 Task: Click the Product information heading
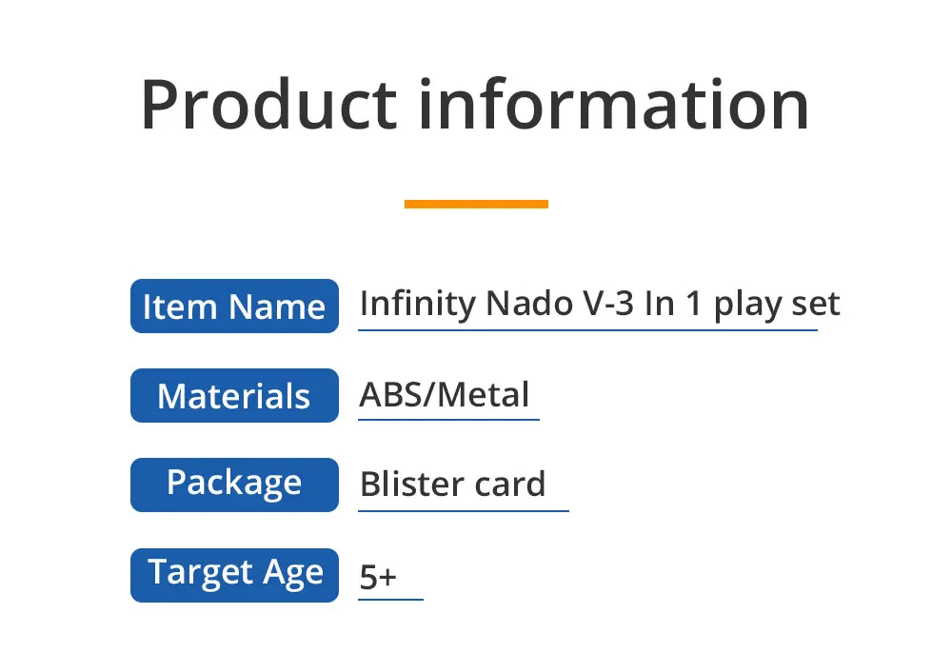pyautogui.click(x=475, y=105)
